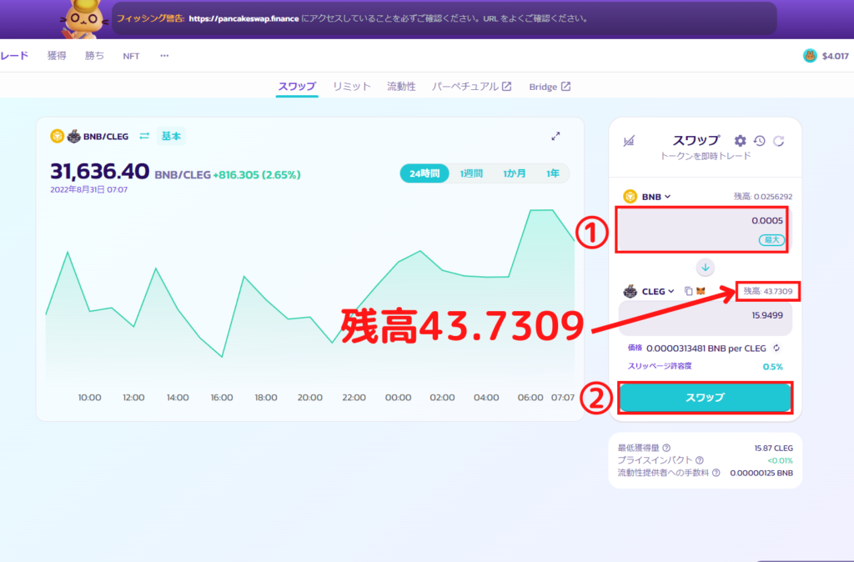
Task: Switch to the リミット tab
Action: [351, 87]
